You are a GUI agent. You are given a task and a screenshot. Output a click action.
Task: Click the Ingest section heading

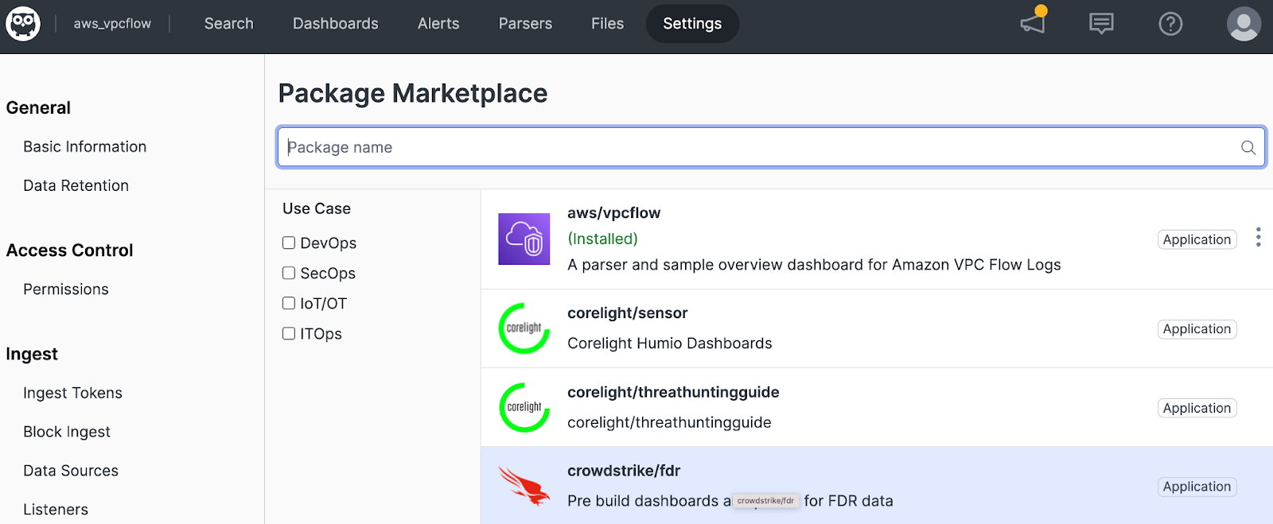click(x=32, y=354)
